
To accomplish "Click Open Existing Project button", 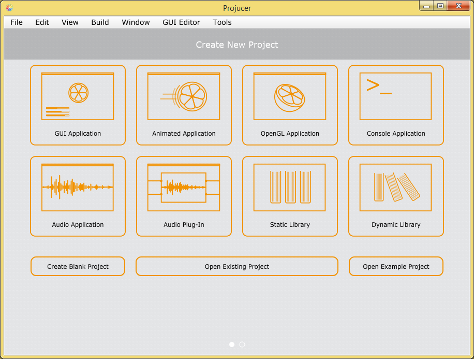I will pos(237,266).
